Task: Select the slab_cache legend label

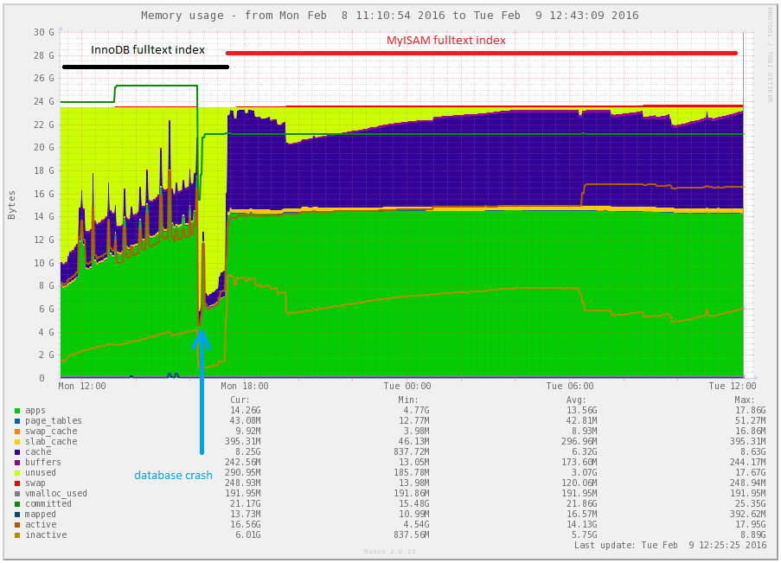Action: 51,442
